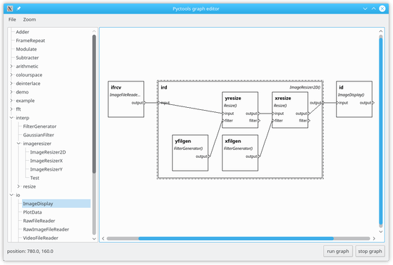Select RawImageFileReader in the io group
393x265 pixels.
[x=46, y=229]
